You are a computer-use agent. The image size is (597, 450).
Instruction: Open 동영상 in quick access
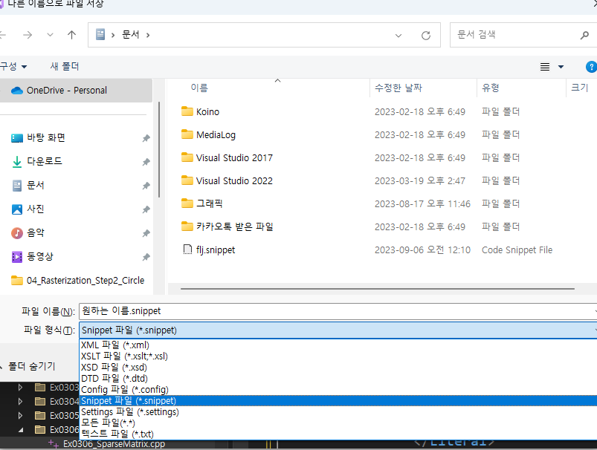pos(40,256)
